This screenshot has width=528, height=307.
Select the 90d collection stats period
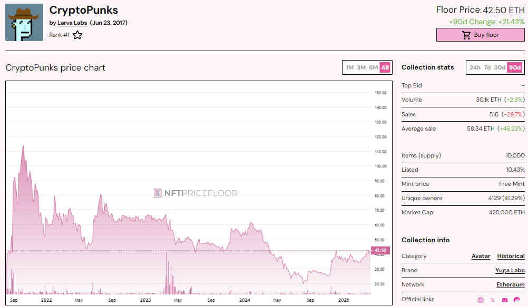tap(515, 67)
